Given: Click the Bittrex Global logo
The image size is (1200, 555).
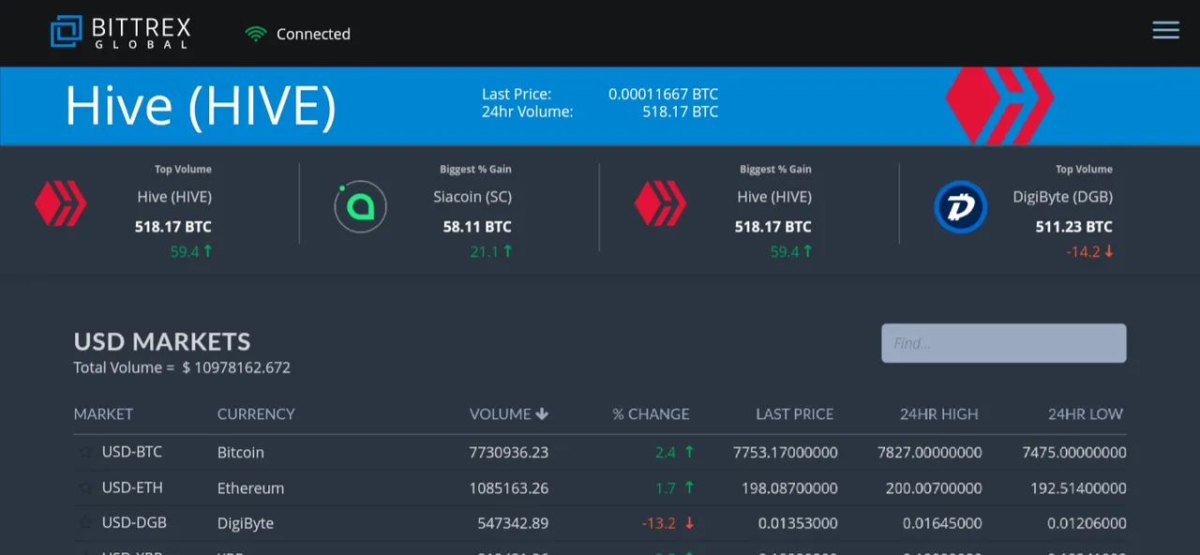Looking at the screenshot, I should pos(120,32).
